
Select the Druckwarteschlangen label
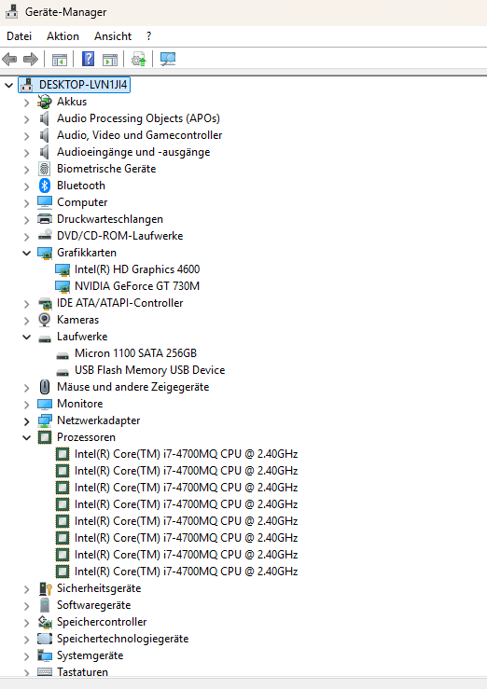click(110, 219)
